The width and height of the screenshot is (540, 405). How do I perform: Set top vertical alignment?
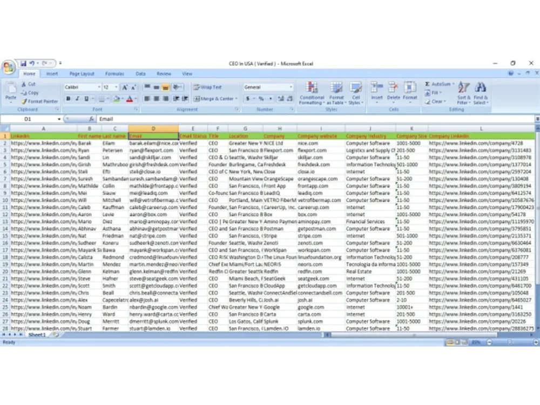click(x=147, y=87)
